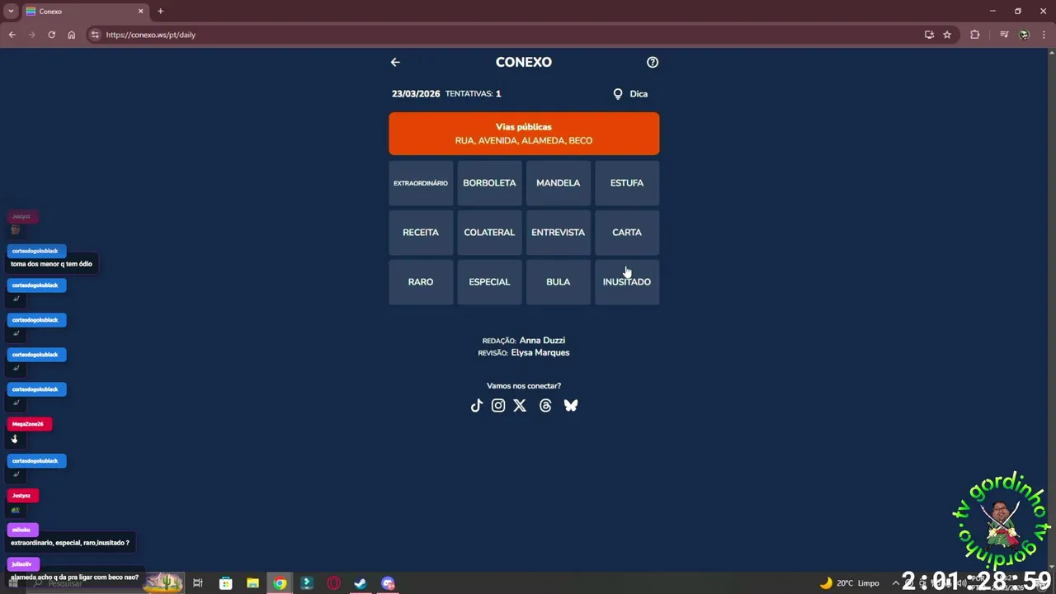
Task: Select the RECEITA word tile
Action: tap(421, 233)
